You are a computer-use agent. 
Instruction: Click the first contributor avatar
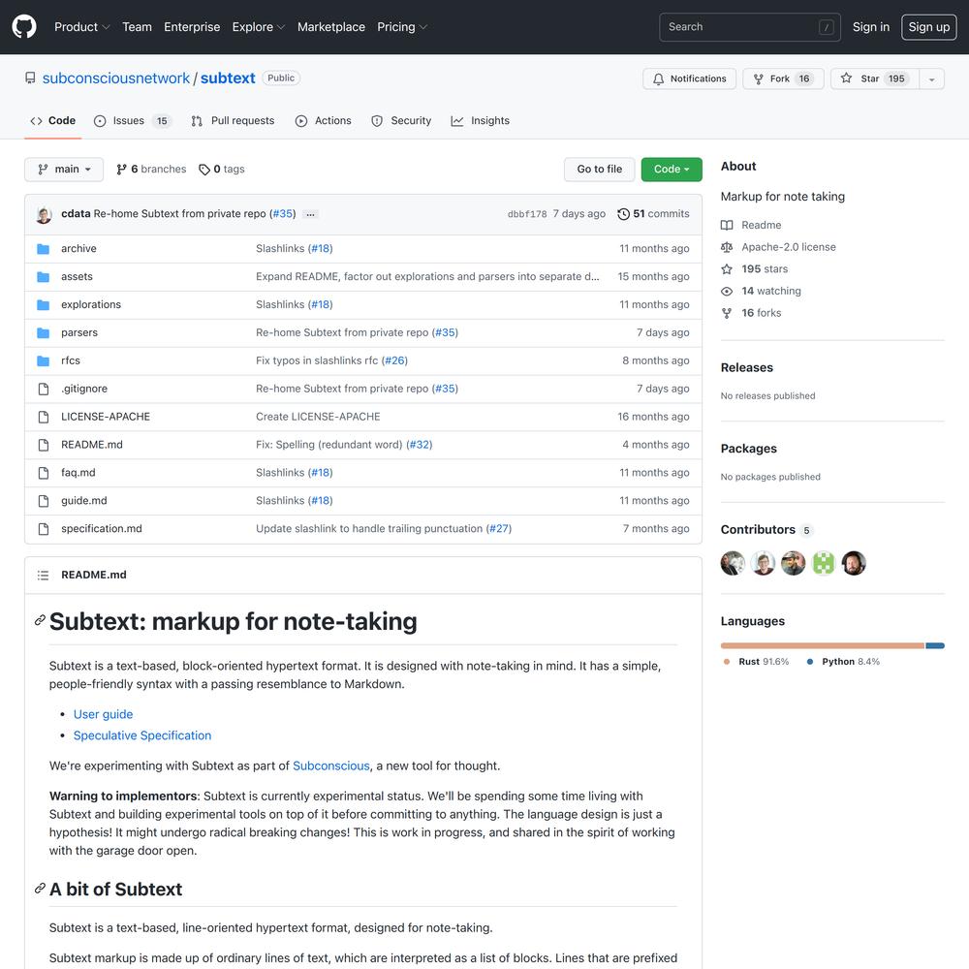(x=733, y=563)
